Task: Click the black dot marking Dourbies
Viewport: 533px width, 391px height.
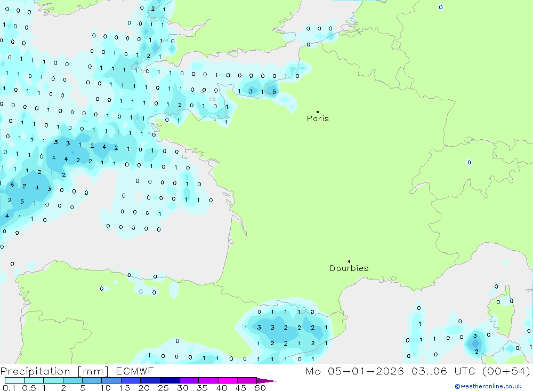Action: point(349,261)
